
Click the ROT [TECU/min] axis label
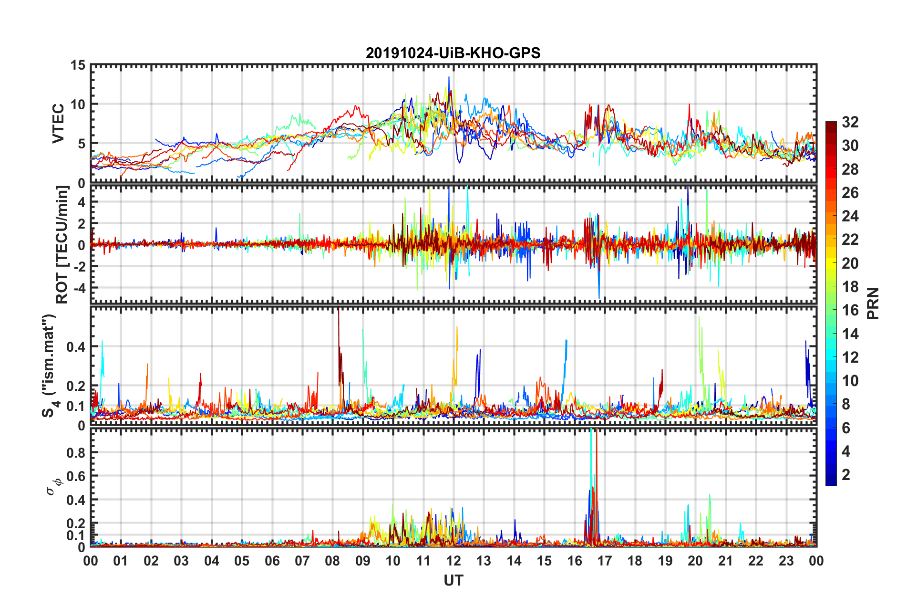(62, 244)
